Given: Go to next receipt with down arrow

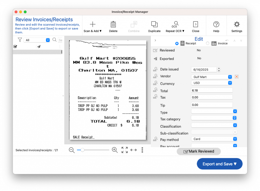Looking at the screenshot, I should [241, 41].
